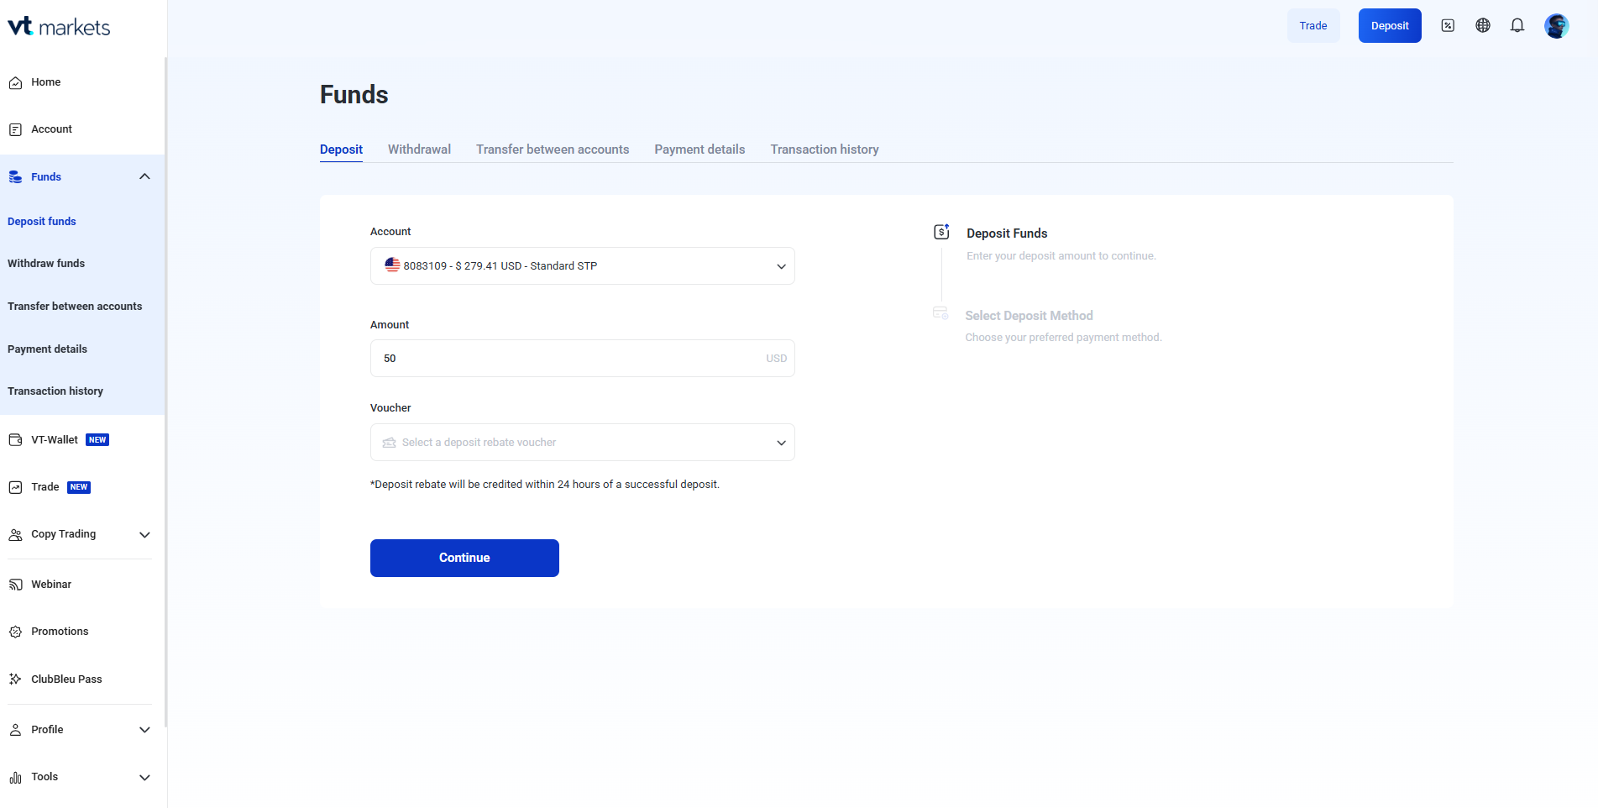Click the VT Markets logo
Image resolution: width=1598 pixels, height=808 pixels.
(59, 27)
